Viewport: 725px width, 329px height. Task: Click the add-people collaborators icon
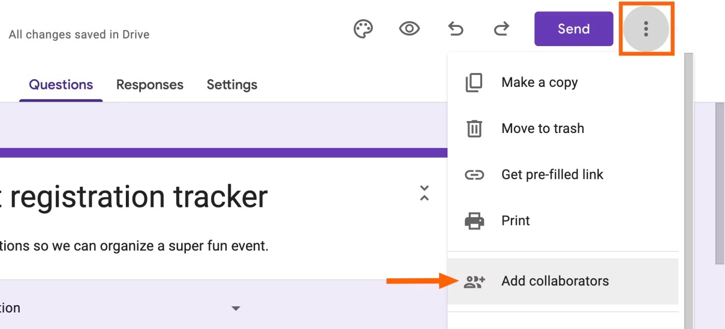[474, 282]
